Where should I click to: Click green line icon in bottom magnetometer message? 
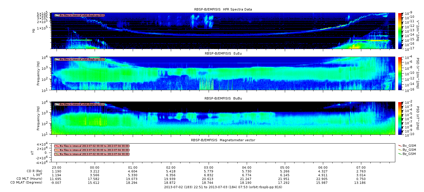pyautogui.click(x=57, y=154)
